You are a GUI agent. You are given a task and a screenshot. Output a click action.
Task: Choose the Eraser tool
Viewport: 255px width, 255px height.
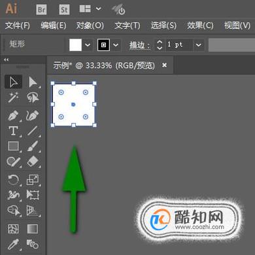tap(33, 161)
